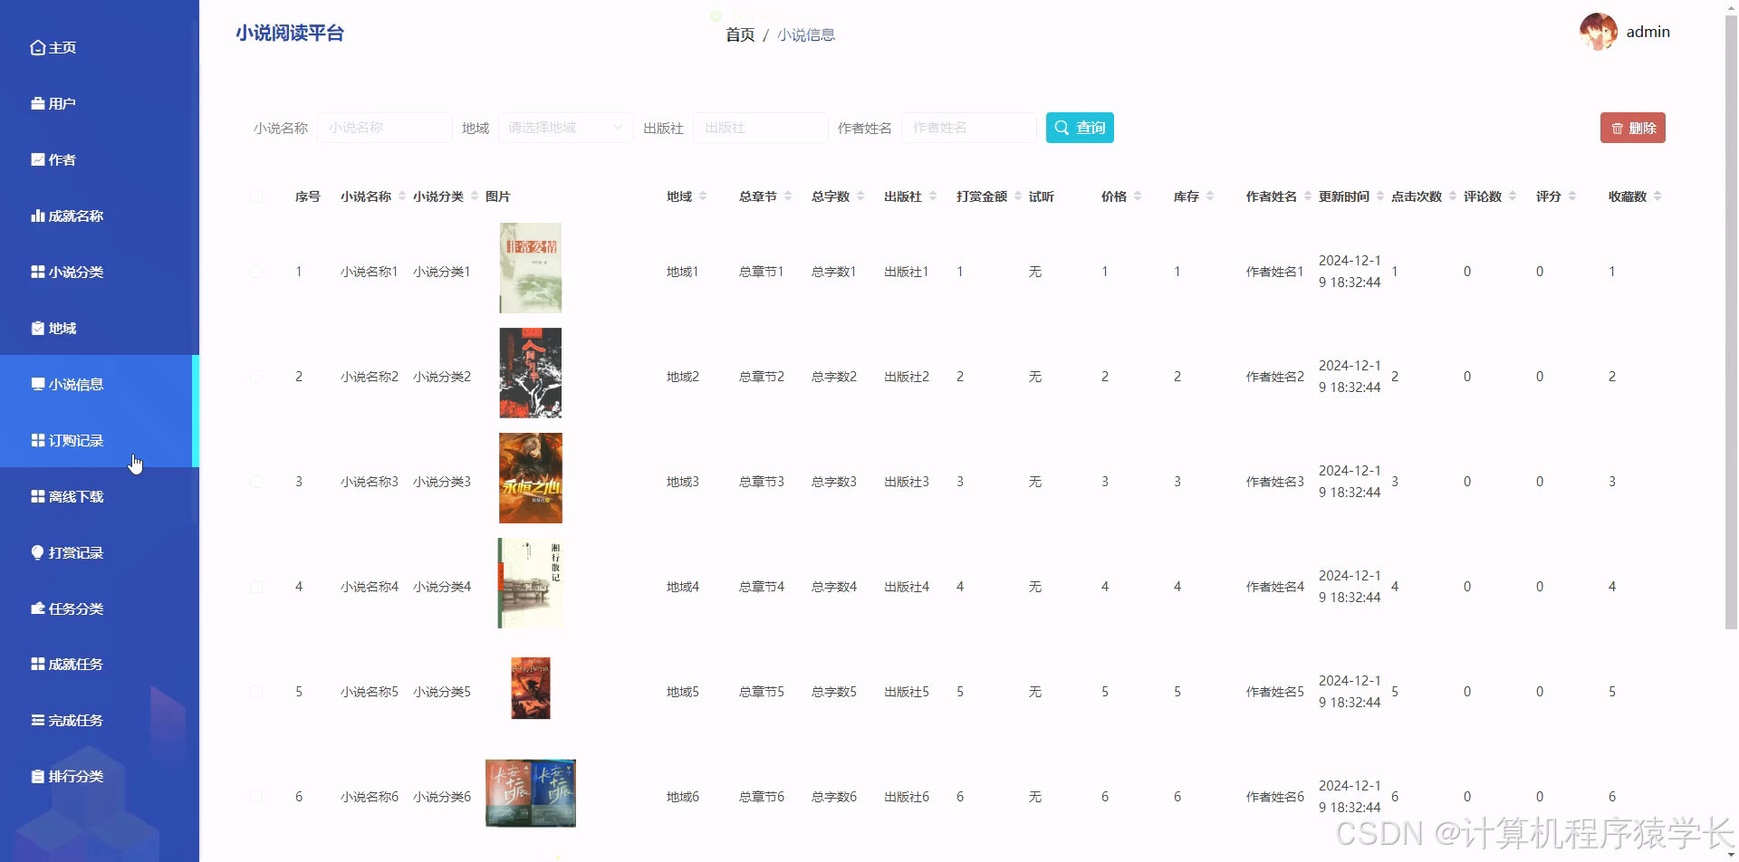
Task: Click the clipboard icon beside 地域
Action: click(37, 329)
